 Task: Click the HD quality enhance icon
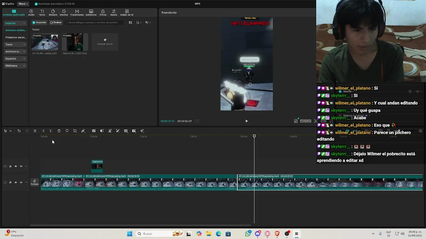click(x=126, y=131)
